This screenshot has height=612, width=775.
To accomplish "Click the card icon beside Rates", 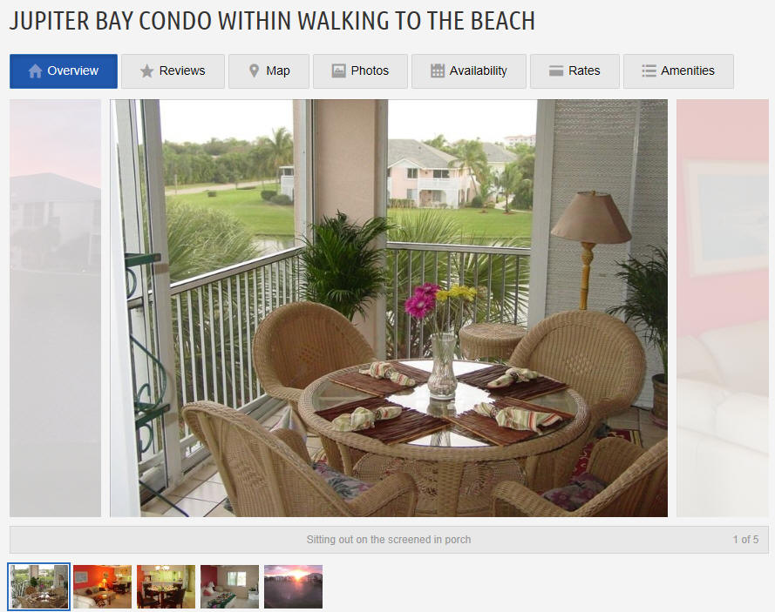I will tap(556, 71).
